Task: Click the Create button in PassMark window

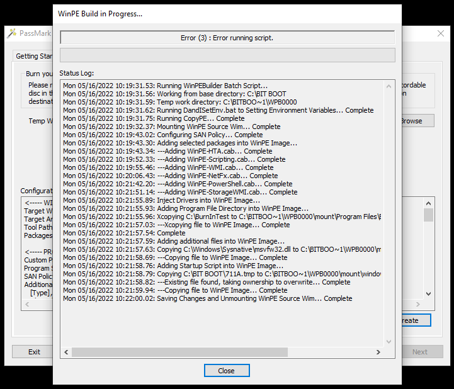Action: (416, 320)
